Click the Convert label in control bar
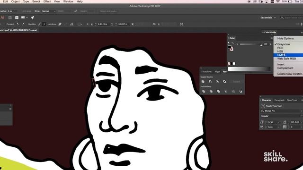The image size is (303, 170). click(x=10, y=24)
